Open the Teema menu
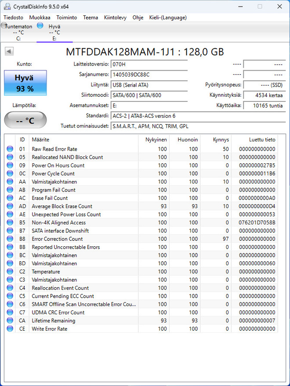 [x=91, y=18]
